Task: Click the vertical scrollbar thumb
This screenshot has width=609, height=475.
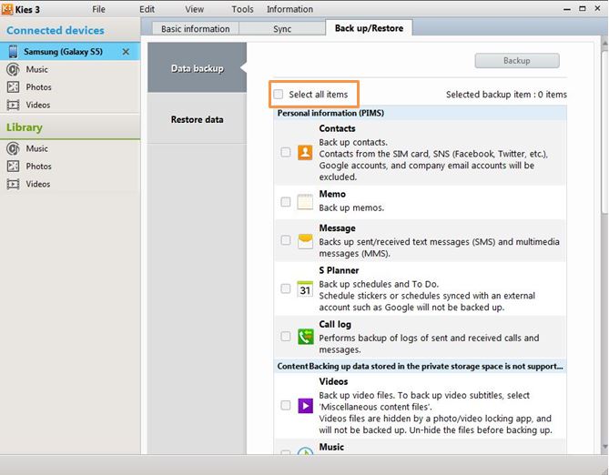Action: click(604, 132)
